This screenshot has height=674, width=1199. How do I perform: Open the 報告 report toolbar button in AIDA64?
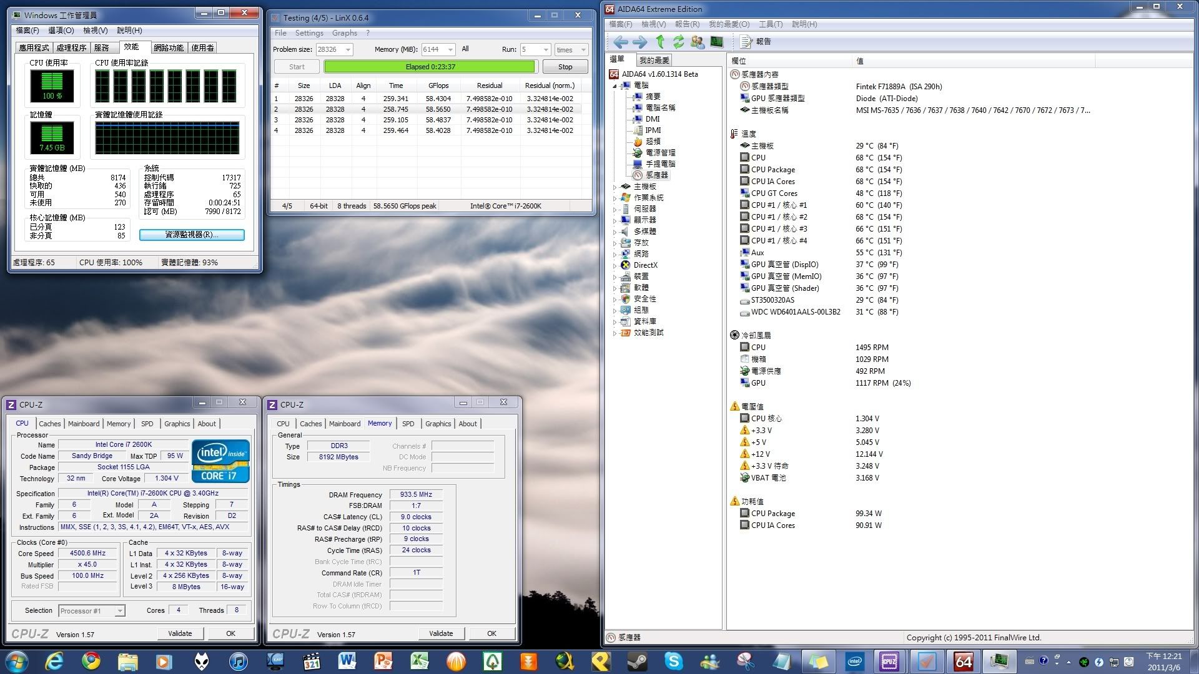point(756,42)
